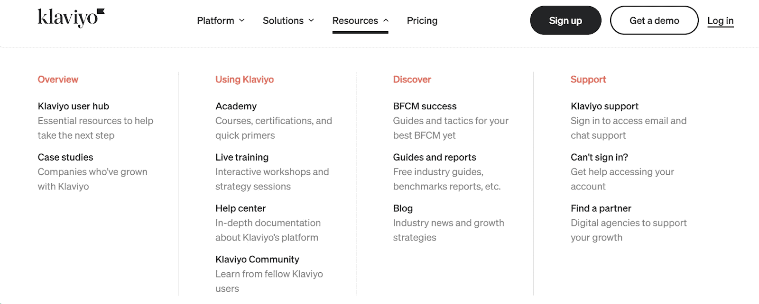759x304 pixels.
Task: Open the Resources menu item
Action: [355, 20]
